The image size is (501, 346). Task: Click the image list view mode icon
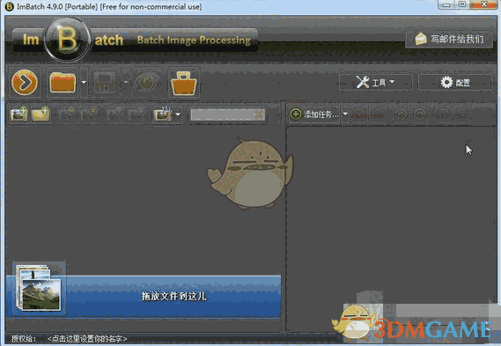coord(163,114)
